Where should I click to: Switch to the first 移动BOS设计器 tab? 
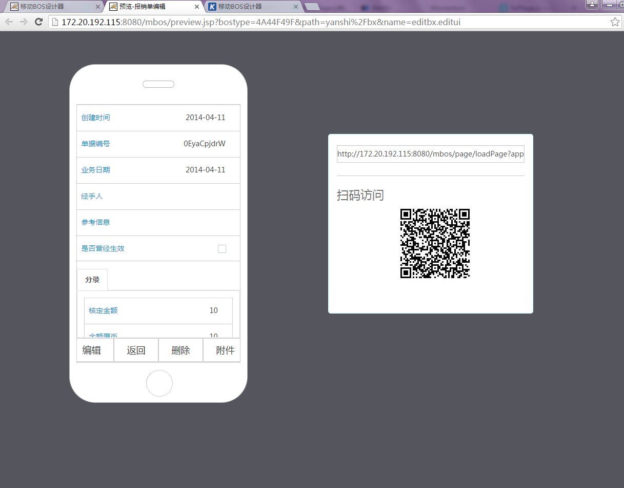[x=51, y=7]
